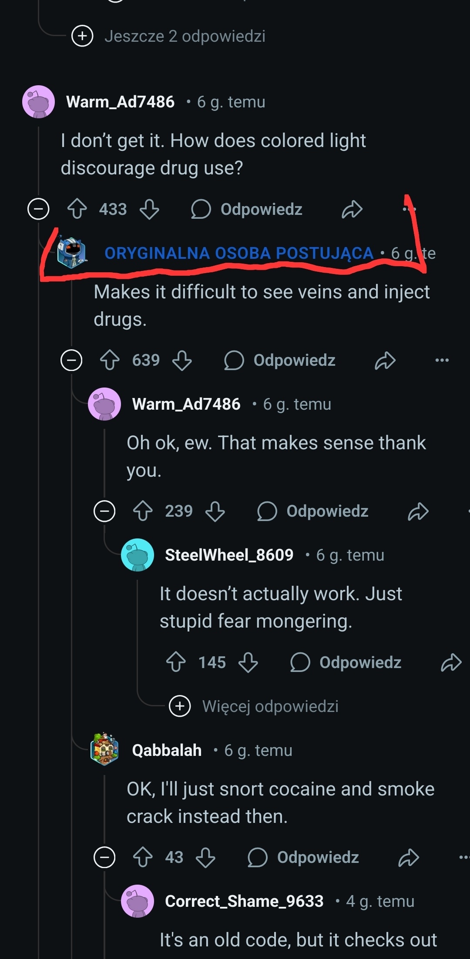Tap Qabbalah's avatar image
This screenshot has width=470, height=959.
click(104, 749)
